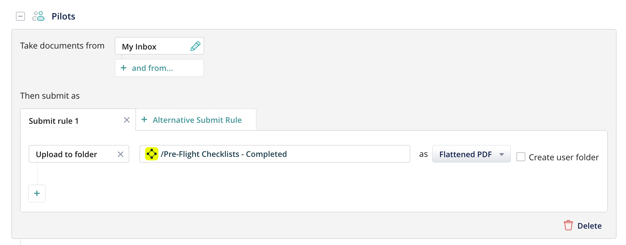Click the Pilots group title
This screenshot has height=245, width=626.
click(x=63, y=16)
